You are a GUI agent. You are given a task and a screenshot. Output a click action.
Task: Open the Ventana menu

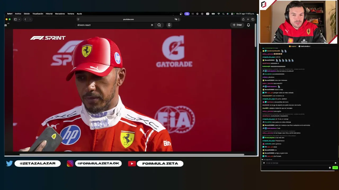click(x=71, y=14)
